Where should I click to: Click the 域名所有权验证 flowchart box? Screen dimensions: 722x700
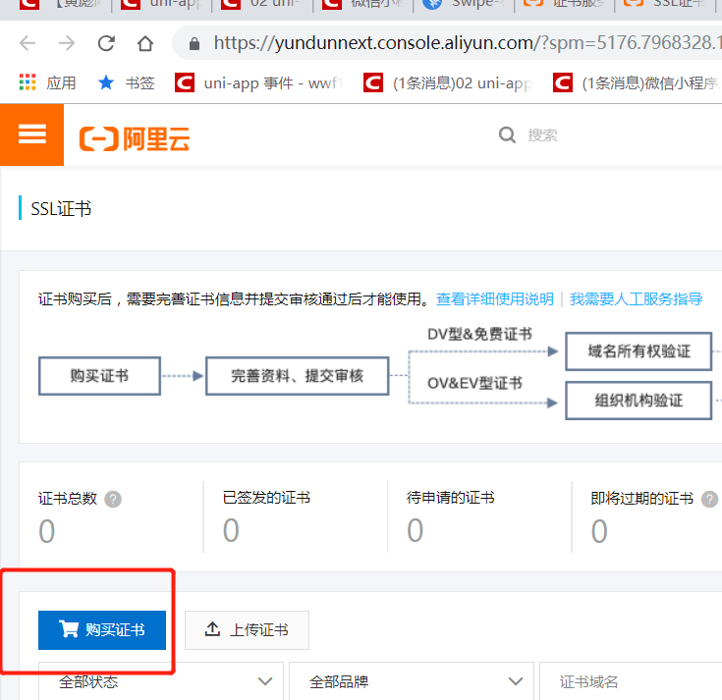639,351
